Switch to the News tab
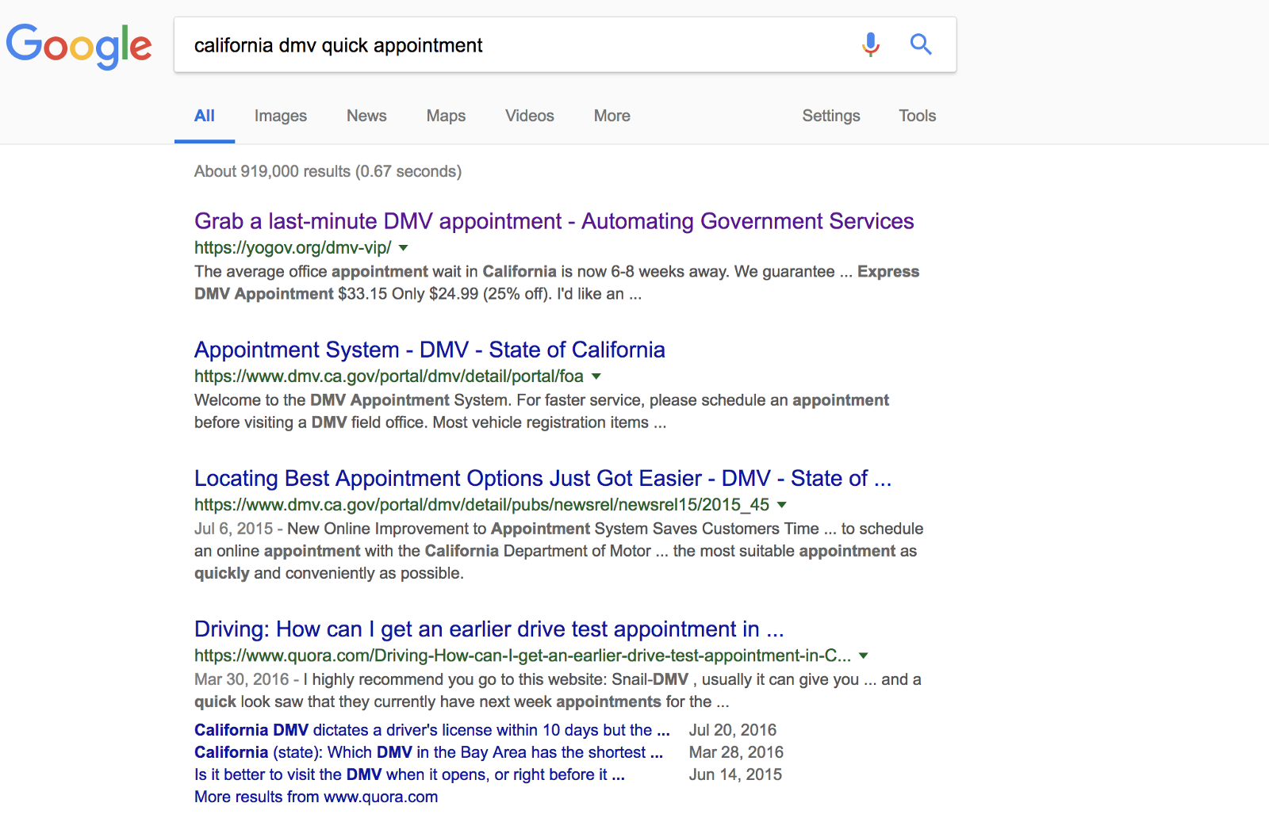The width and height of the screenshot is (1269, 822). [x=366, y=116]
